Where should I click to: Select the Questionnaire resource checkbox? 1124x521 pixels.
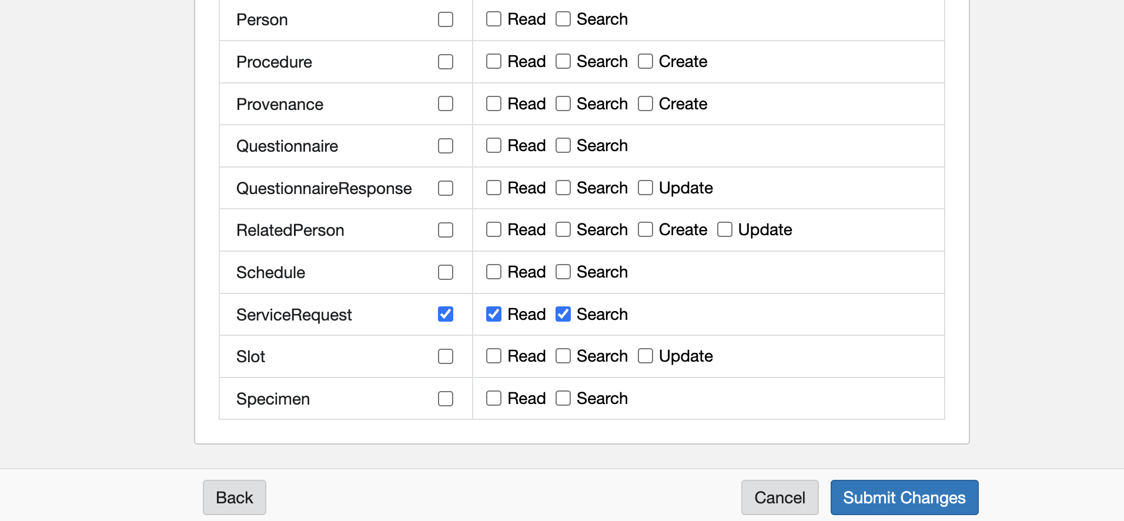(446, 146)
